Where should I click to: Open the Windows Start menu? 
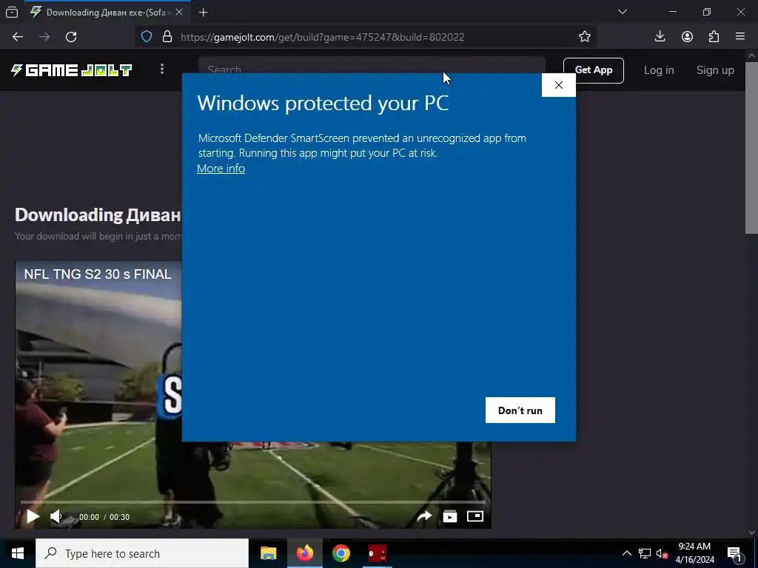coord(18,553)
